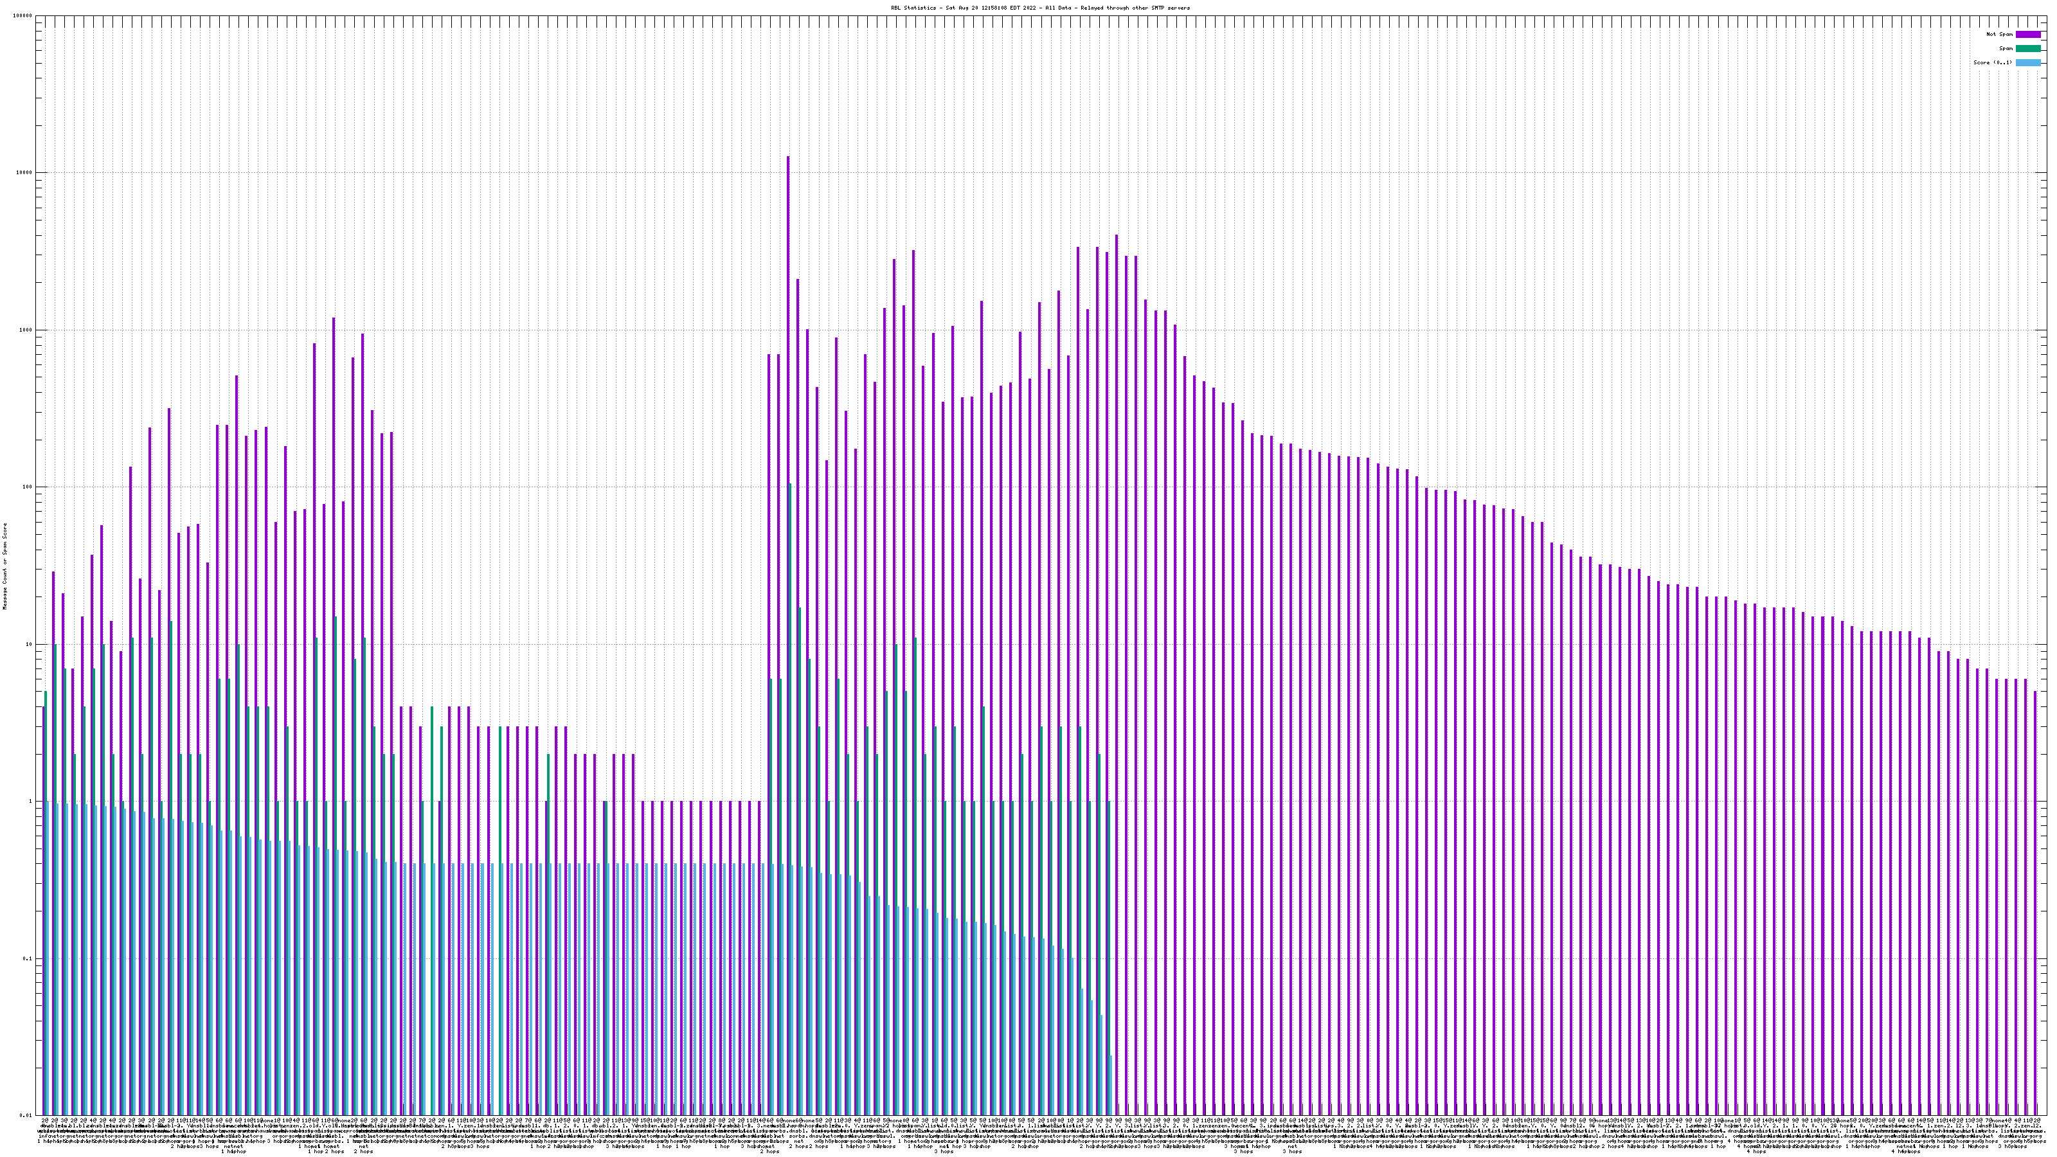Viewport: 2057px width, 1157px height.
Task: Click the 1 y-axis tick label
Action: click(31, 802)
